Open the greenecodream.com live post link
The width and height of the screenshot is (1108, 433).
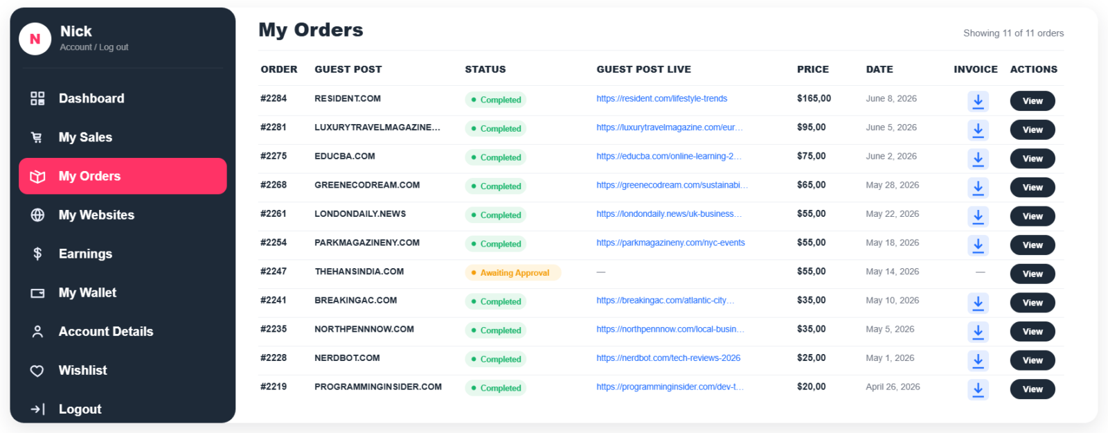[x=672, y=185]
